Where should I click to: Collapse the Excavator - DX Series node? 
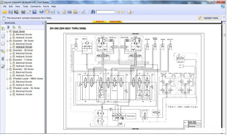click(7, 69)
